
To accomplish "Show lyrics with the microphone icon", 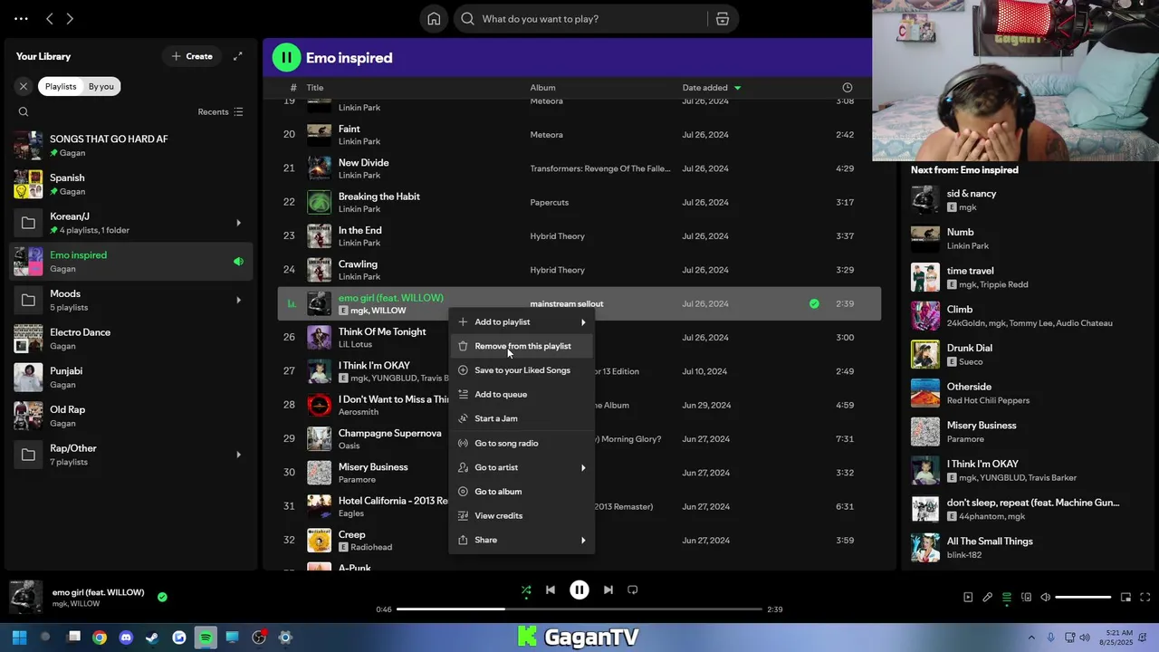I will tap(987, 597).
